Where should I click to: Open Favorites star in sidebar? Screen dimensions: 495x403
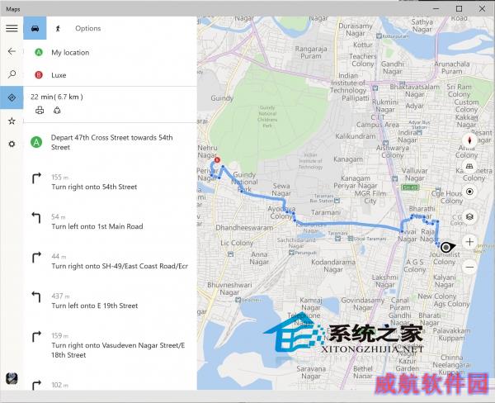coord(12,121)
